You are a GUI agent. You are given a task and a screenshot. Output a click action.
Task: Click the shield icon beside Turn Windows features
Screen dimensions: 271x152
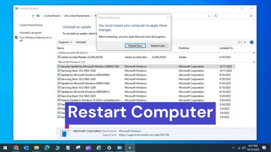[x=16, y=38]
